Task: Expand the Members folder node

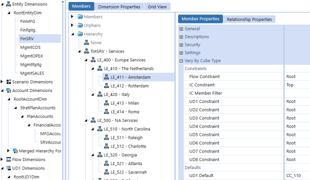Action: click(72, 16)
